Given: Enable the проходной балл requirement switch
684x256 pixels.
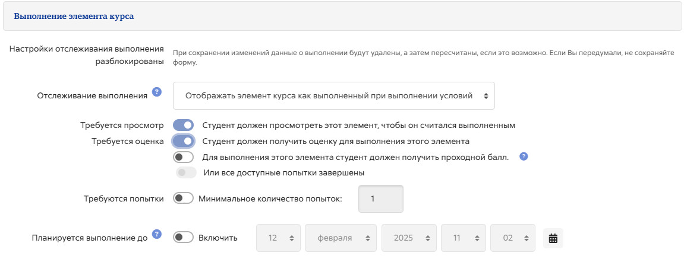Looking at the screenshot, I should point(183,158).
